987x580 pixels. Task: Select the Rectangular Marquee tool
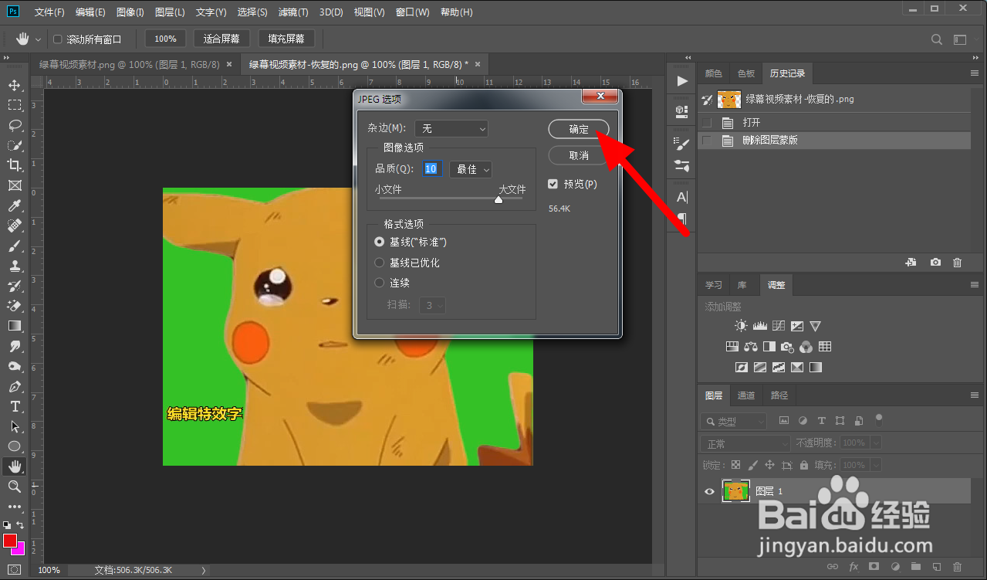[x=15, y=105]
